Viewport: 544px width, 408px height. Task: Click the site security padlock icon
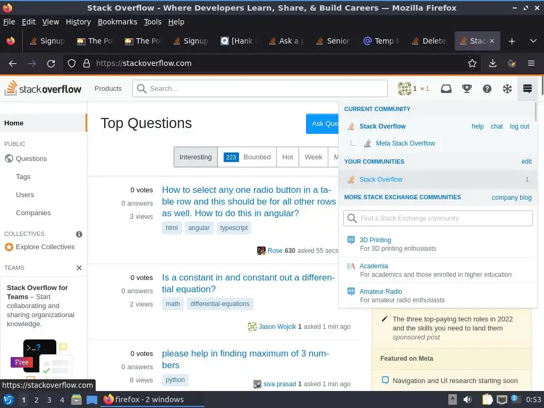point(87,63)
